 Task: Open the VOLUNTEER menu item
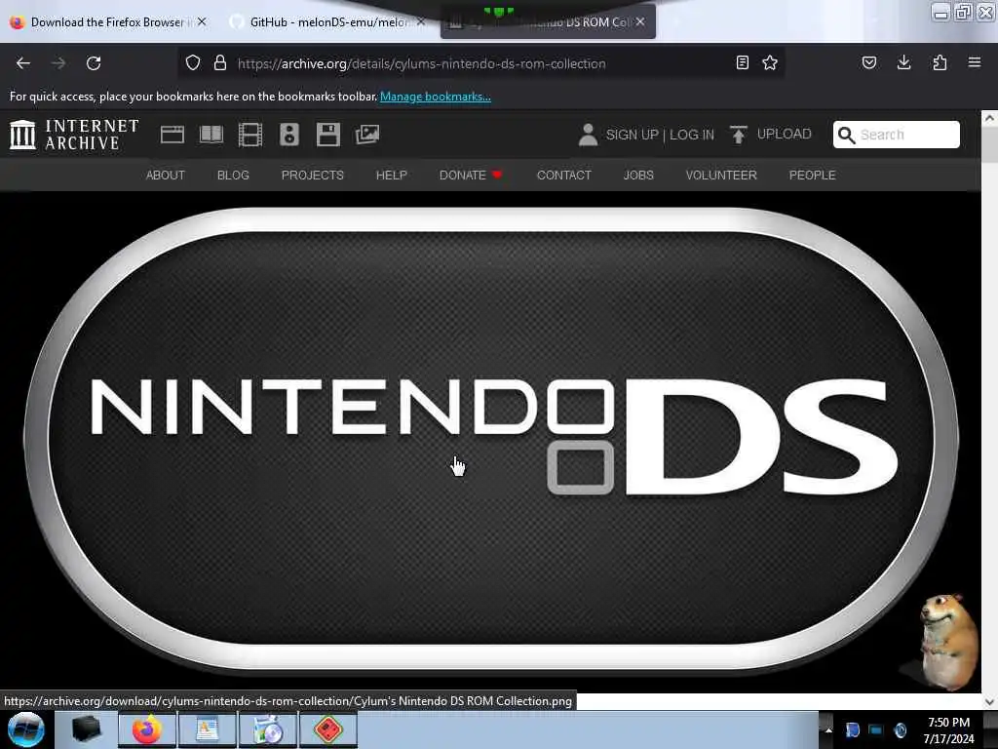pos(721,176)
